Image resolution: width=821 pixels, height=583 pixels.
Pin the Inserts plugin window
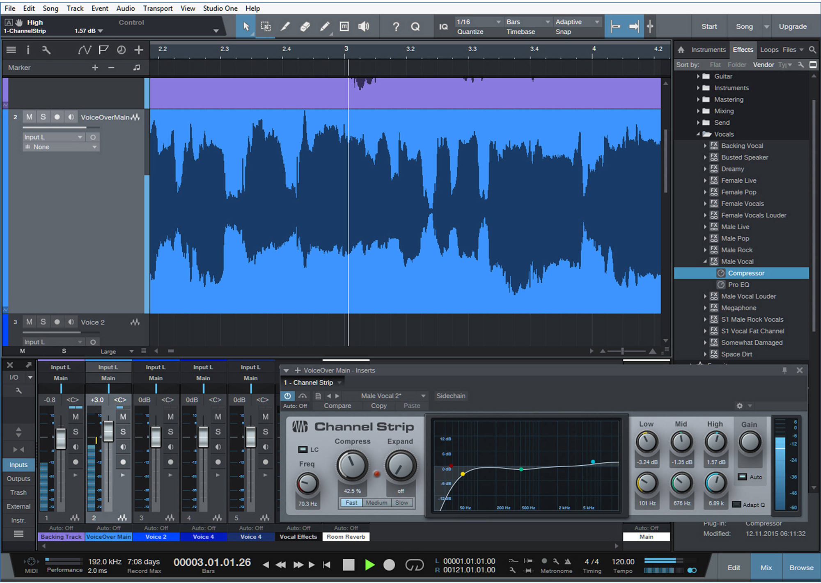(784, 370)
